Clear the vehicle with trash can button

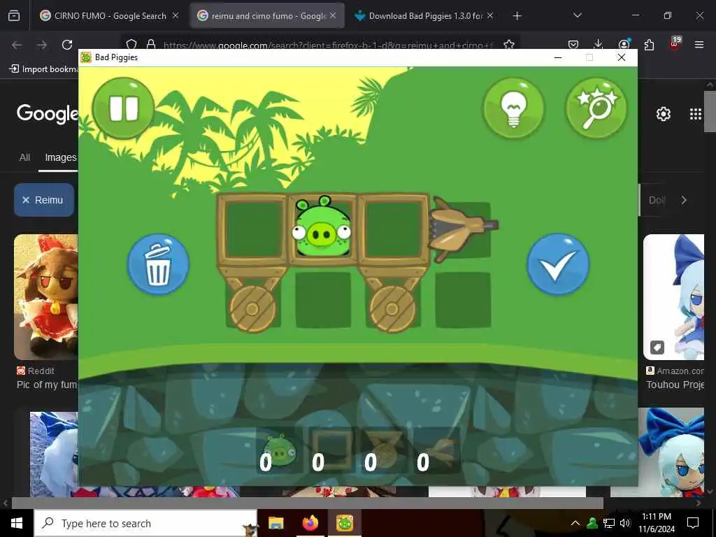pyautogui.click(x=158, y=264)
